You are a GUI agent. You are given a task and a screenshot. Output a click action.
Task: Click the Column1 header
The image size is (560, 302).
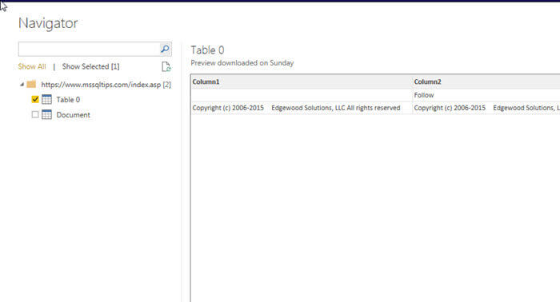302,82
